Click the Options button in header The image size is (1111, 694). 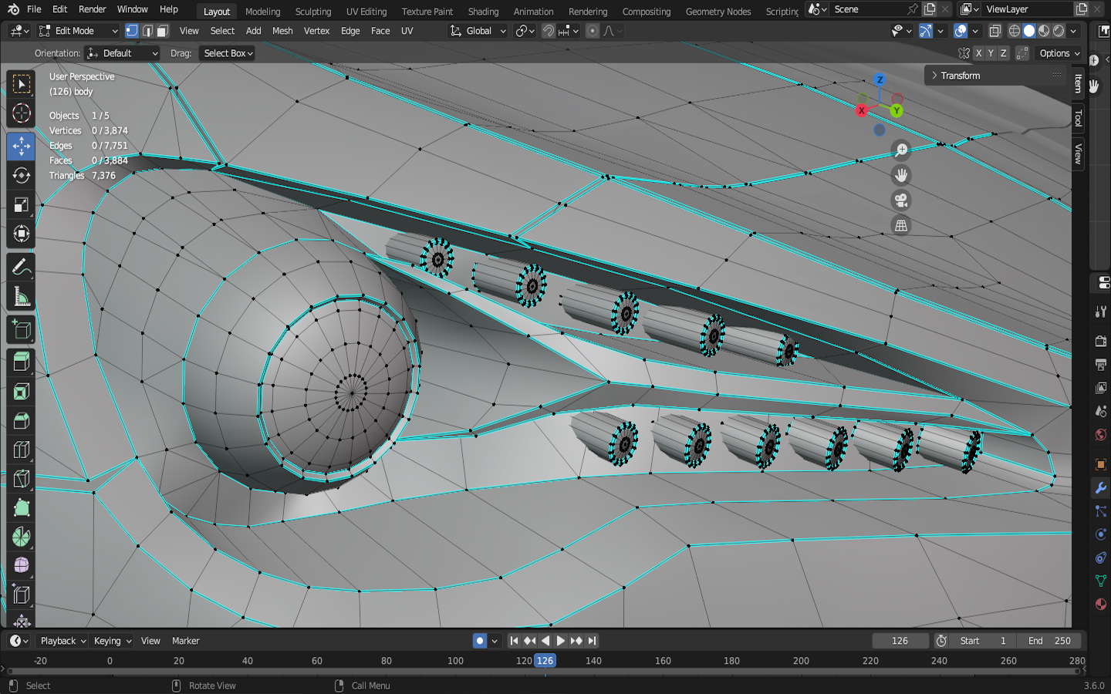1059,53
